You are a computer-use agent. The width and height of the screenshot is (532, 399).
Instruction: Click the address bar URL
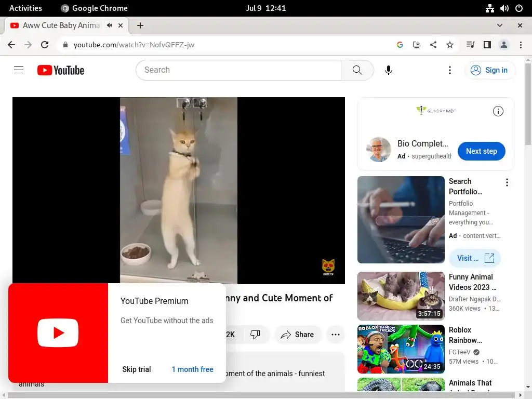coord(134,45)
